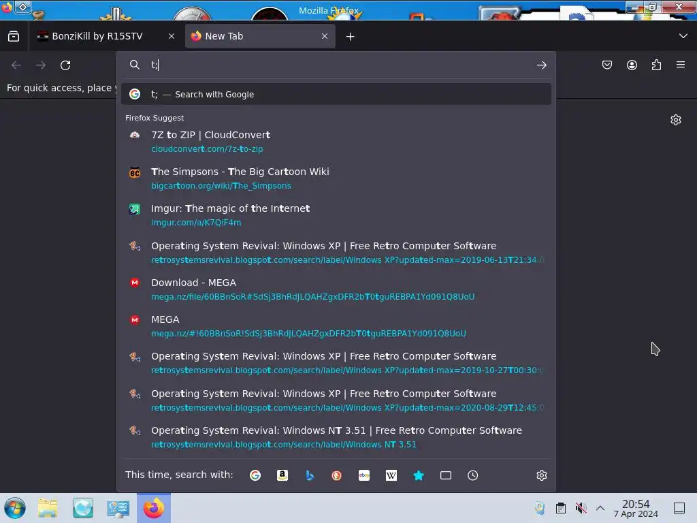This screenshot has height=523, width=697.
Task: Open The Simpsons Big Cartoon Wiki suggestion
Action: point(336,178)
